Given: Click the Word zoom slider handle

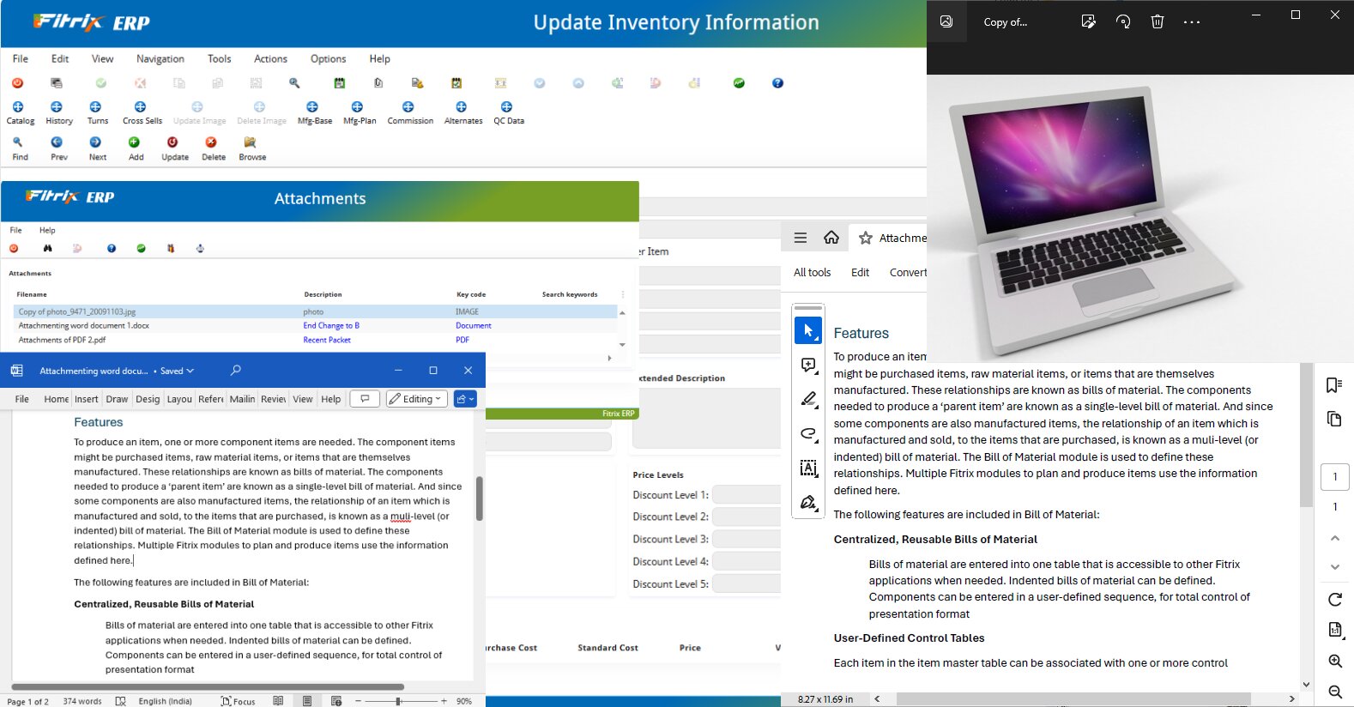Looking at the screenshot, I should click(x=398, y=701).
